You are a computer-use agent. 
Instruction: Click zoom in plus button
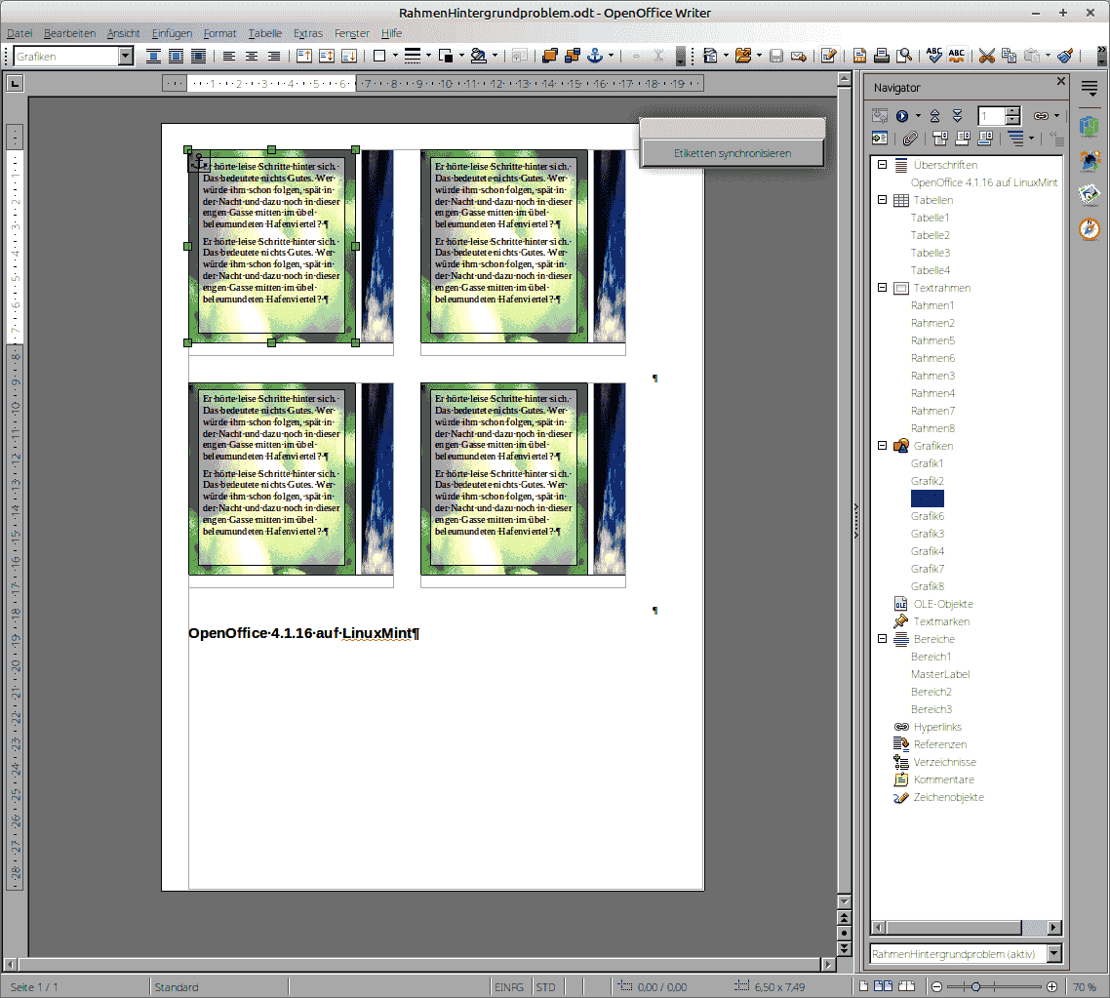tap(1051, 986)
